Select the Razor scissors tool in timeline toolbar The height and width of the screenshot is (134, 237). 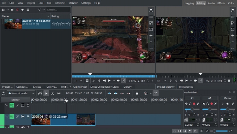click(53, 93)
